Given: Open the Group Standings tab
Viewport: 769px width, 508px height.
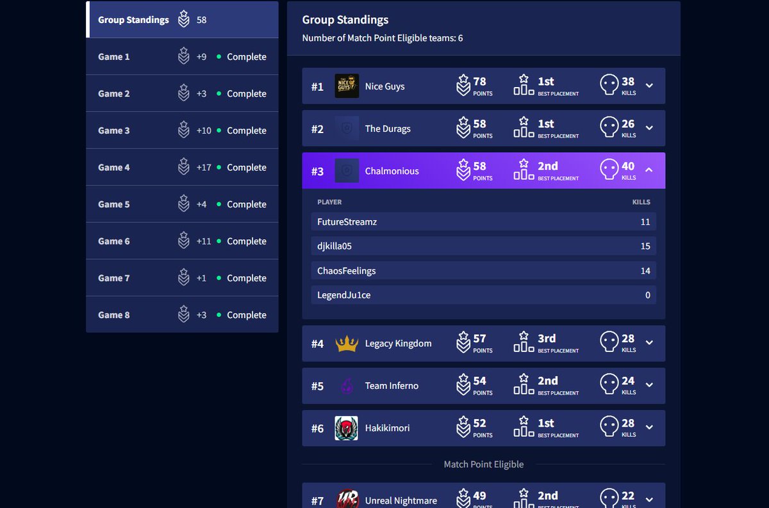Looking at the screenshot, I should click(182, 20).
